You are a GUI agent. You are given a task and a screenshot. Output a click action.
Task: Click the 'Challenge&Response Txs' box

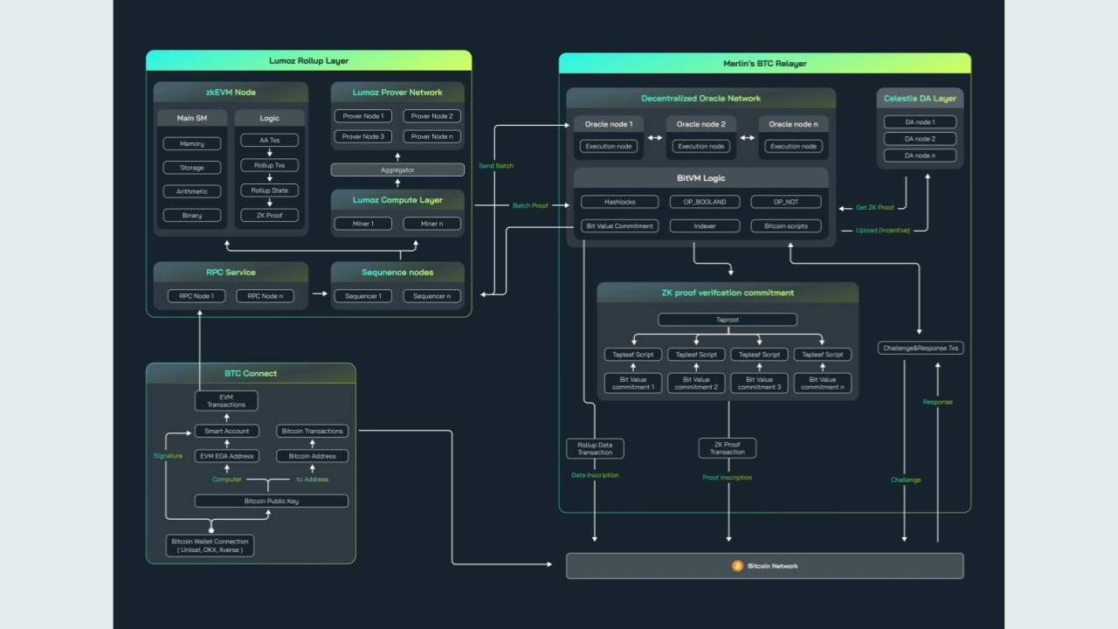[920, 348]
